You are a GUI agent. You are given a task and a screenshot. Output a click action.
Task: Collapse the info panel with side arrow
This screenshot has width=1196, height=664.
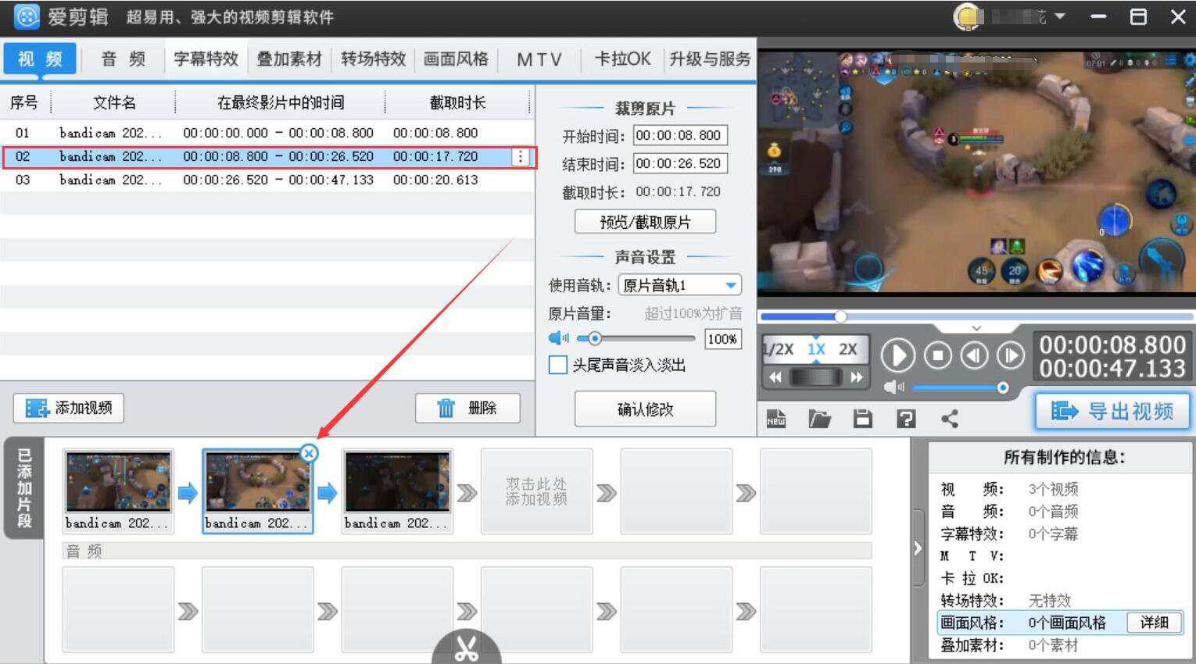tap(918, 548)
